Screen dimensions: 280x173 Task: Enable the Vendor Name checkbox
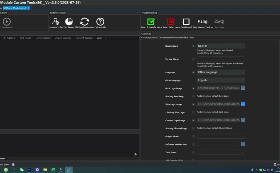193,59
